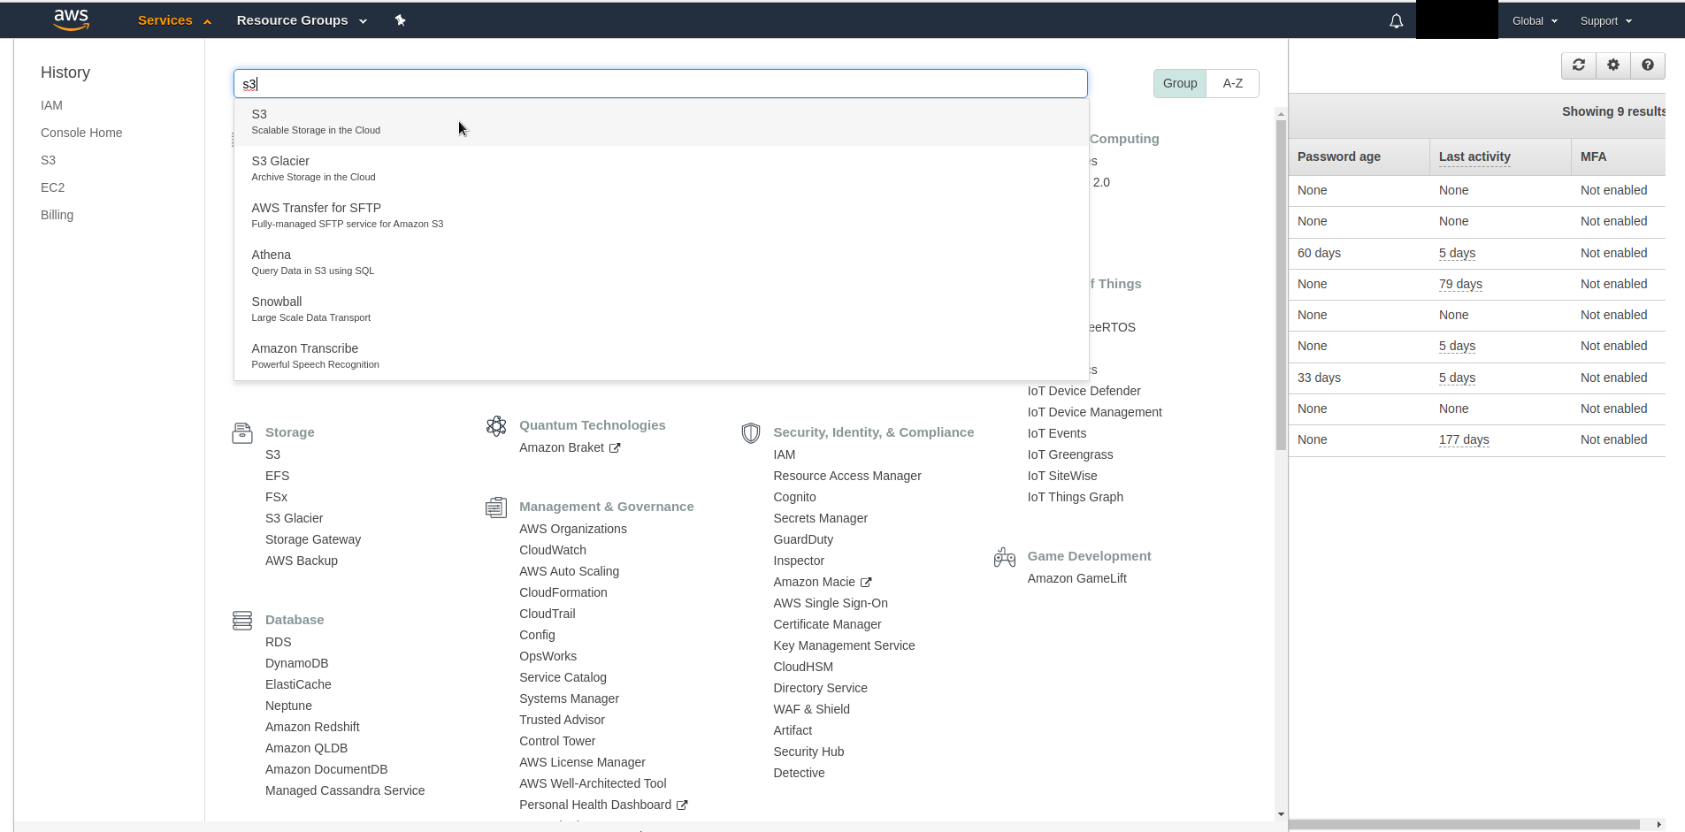Open Systems Manager service
Viewport: 1685px width, 832px height.
point(569,698)
